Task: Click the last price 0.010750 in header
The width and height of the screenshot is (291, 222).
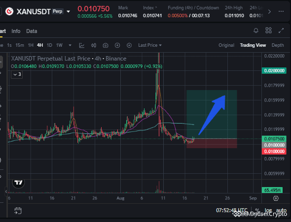Action: tap(94, 9)
